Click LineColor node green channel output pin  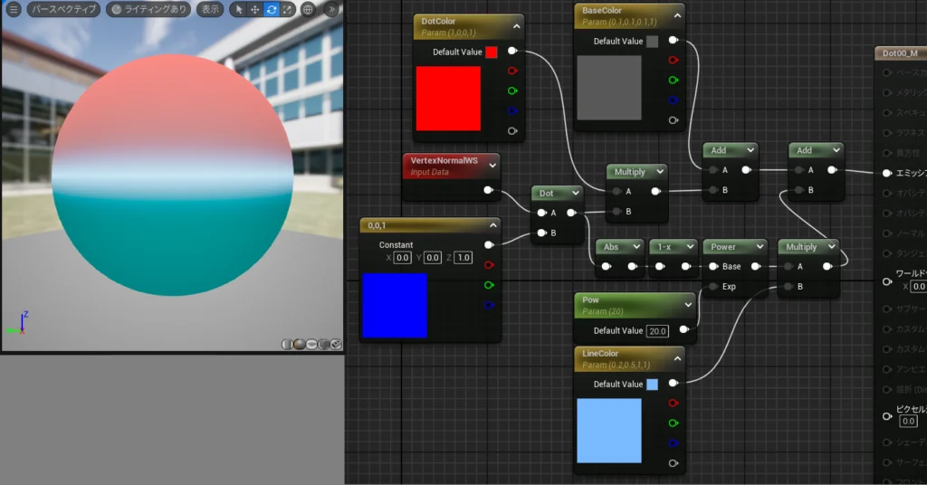(673, 423)
